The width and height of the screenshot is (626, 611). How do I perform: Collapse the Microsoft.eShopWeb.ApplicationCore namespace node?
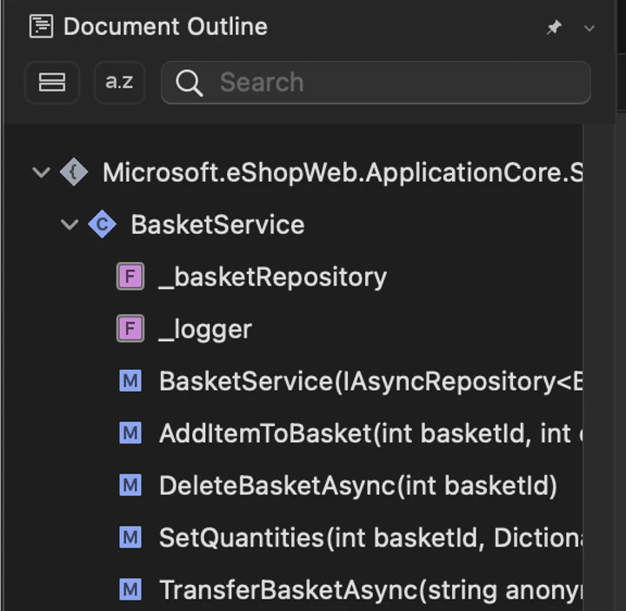coord(41,172)
